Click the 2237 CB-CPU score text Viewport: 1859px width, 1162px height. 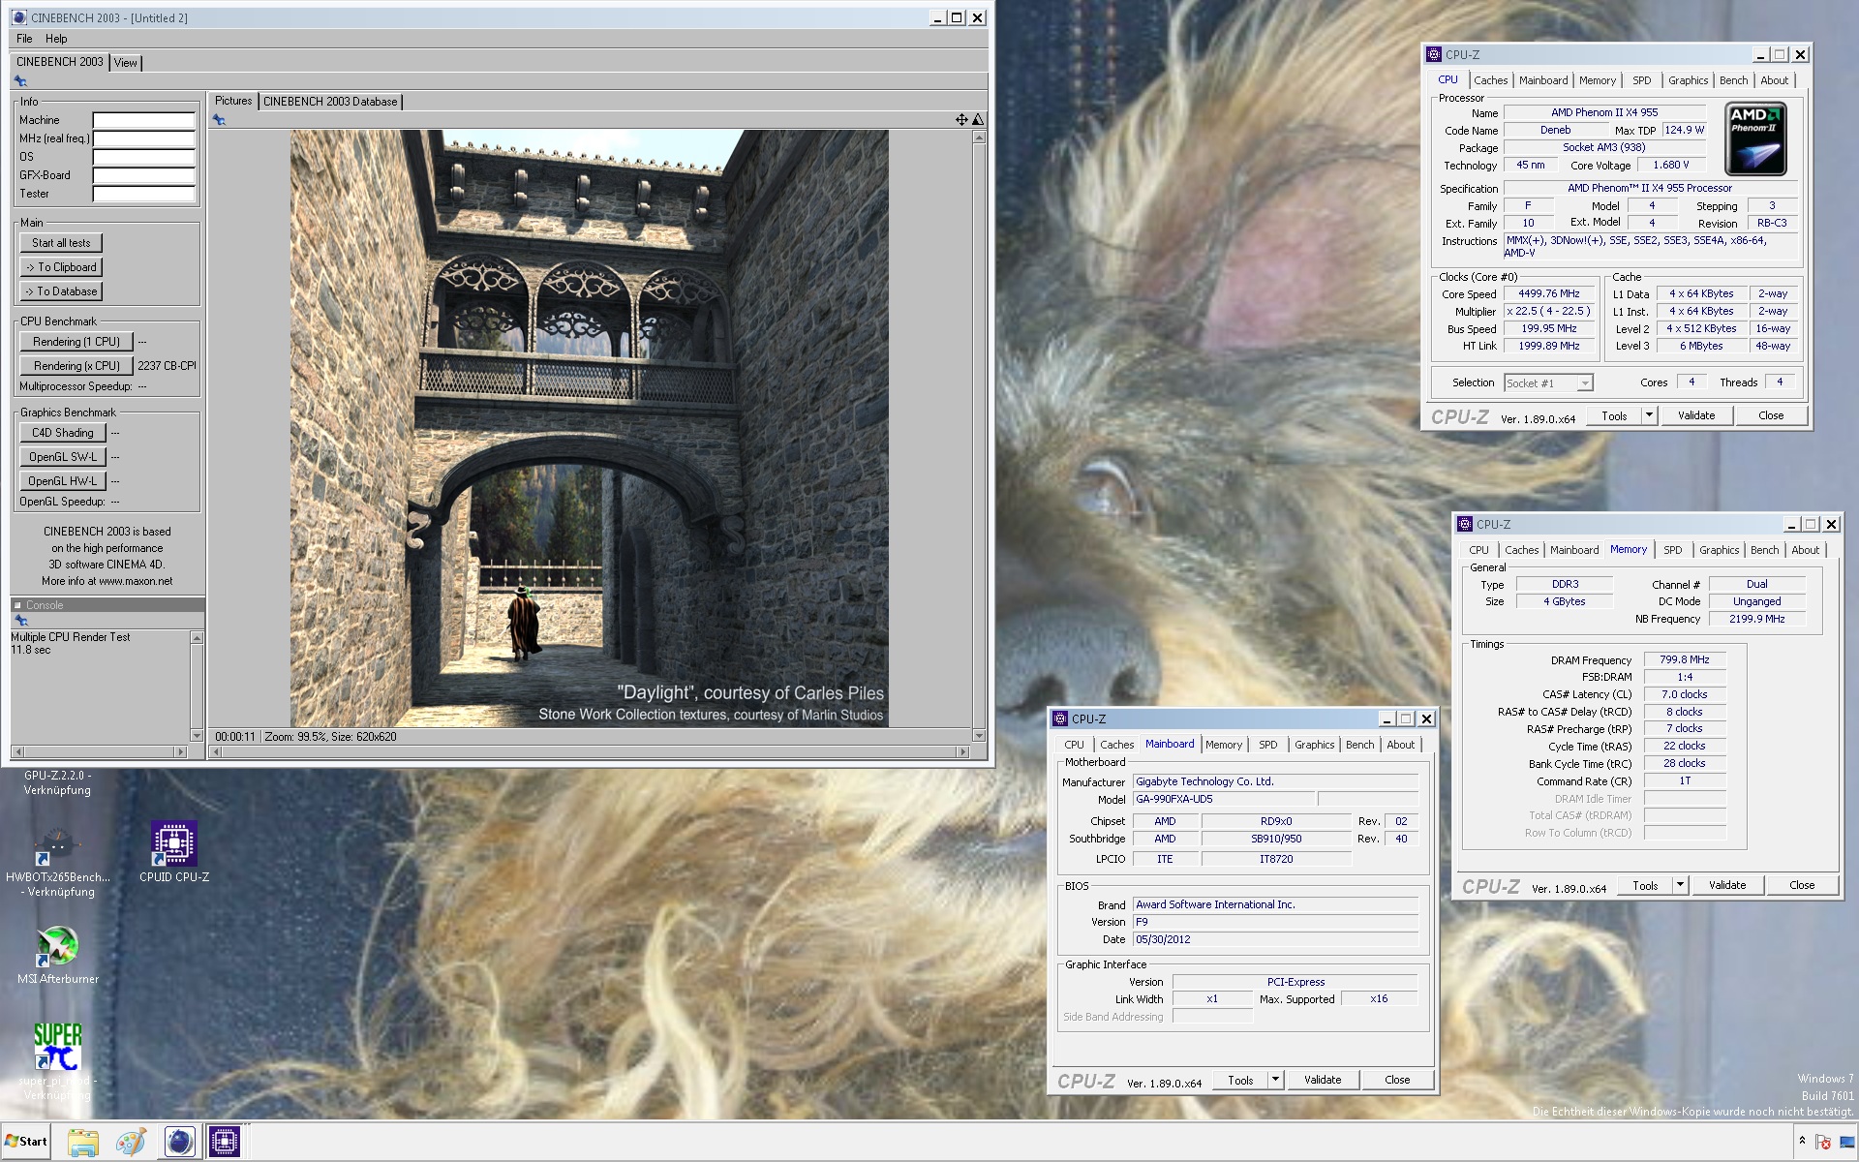click(167, 366)
